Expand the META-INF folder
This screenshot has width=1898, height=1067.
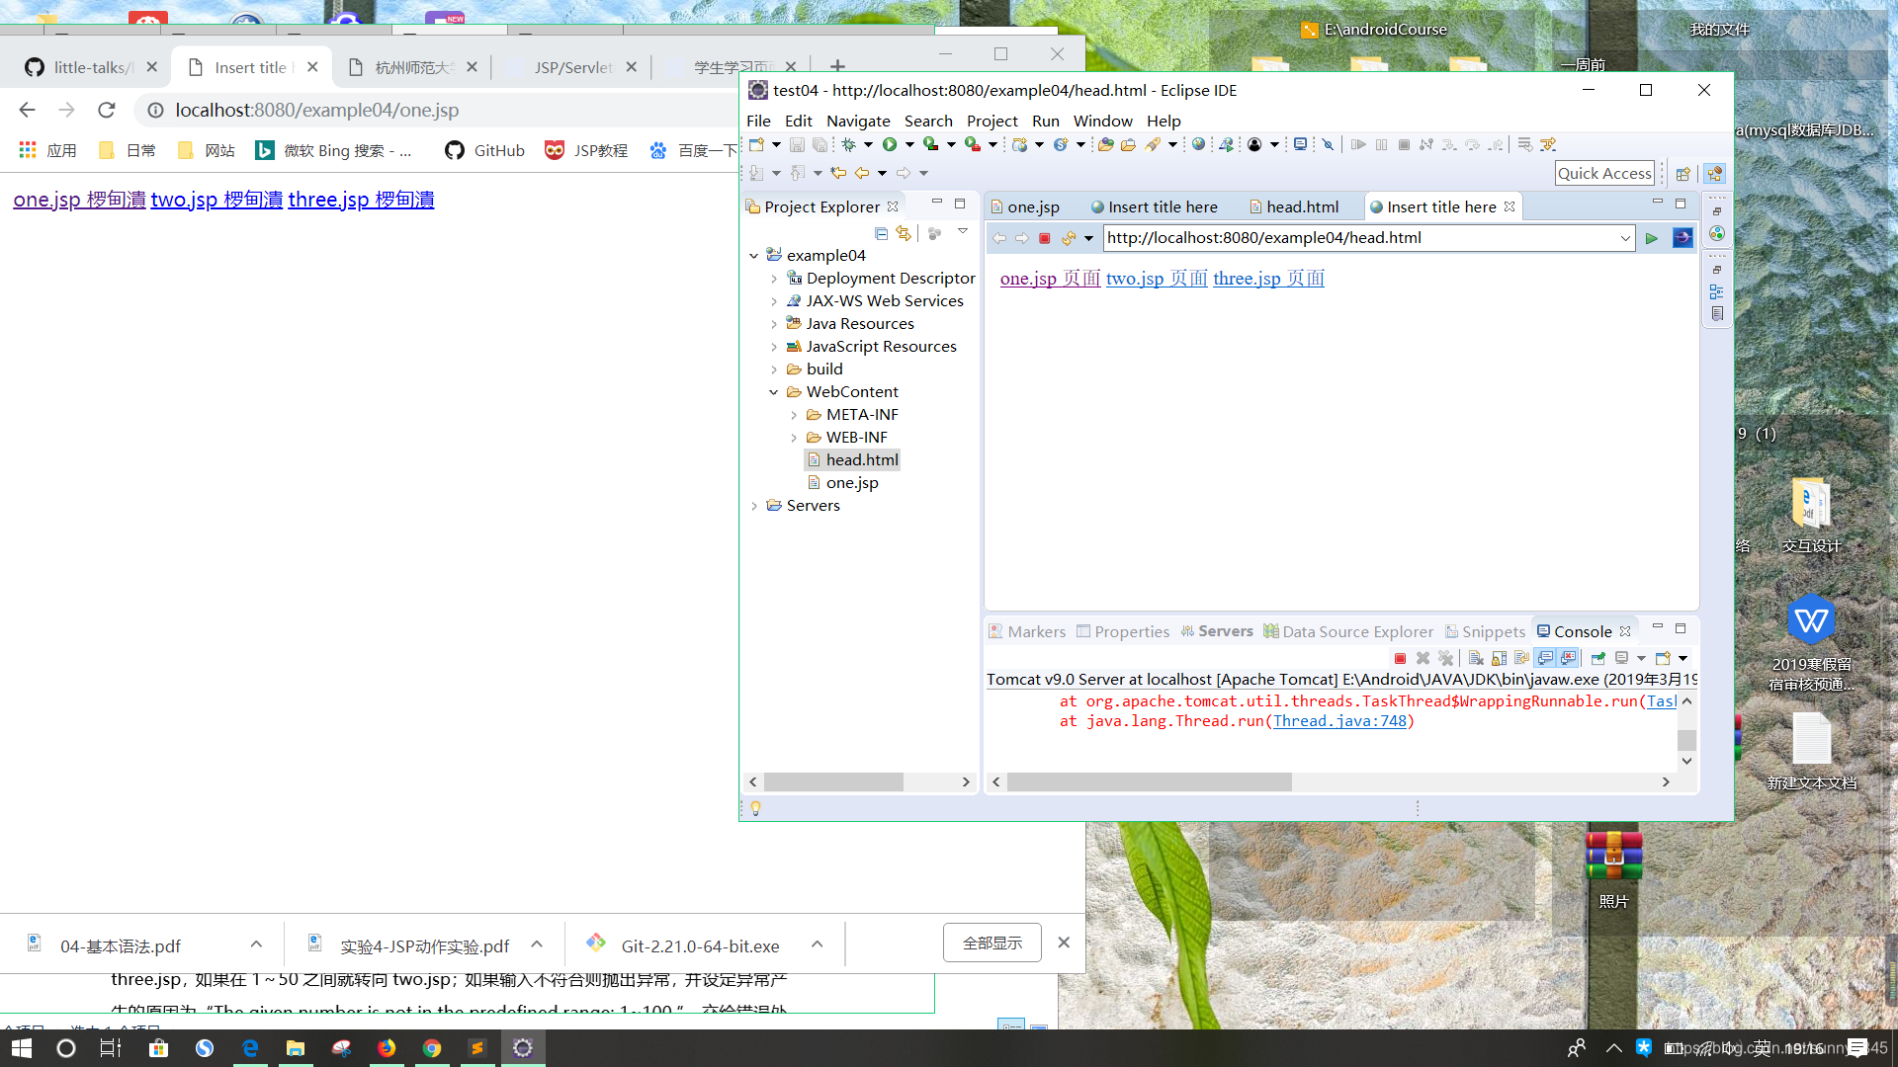pos(794,415)
